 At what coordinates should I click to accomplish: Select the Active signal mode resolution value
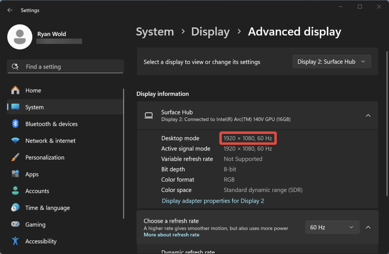(248, 148)
